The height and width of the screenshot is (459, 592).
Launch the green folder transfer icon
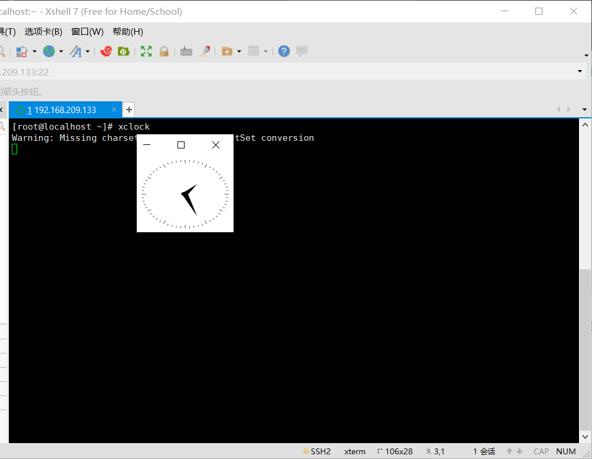pyautogui.click(x=124, y=51)
